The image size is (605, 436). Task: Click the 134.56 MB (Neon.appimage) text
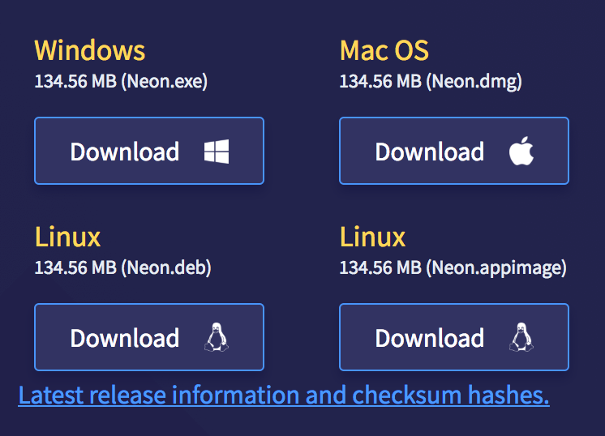tap(453, 268)
